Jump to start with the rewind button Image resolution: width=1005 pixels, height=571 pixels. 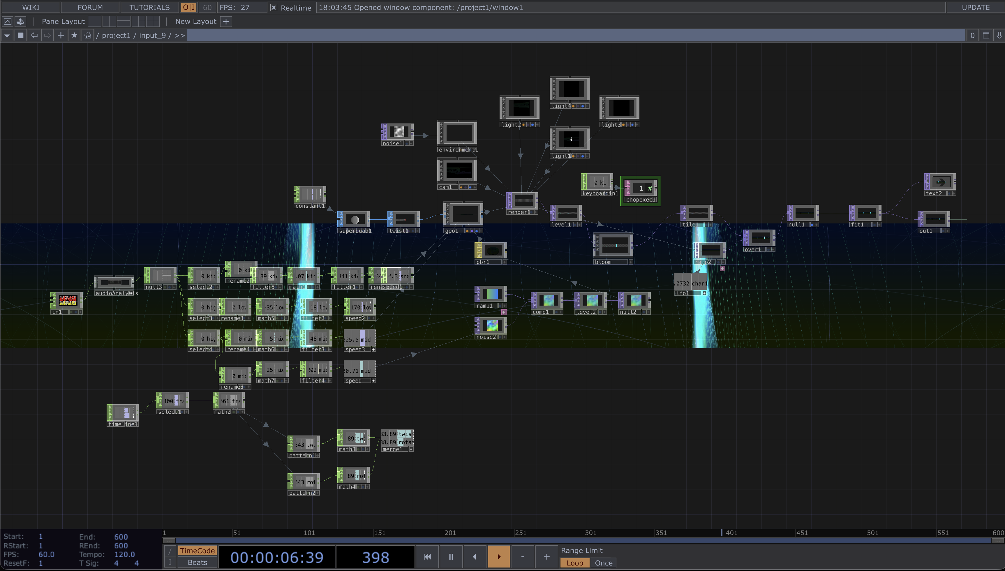click(427, 556)
